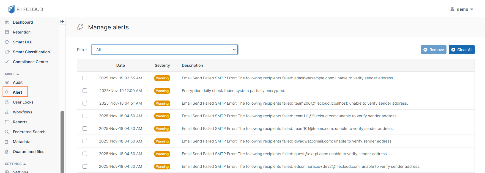Click the Smart DLP shield icon

(7, 42)
